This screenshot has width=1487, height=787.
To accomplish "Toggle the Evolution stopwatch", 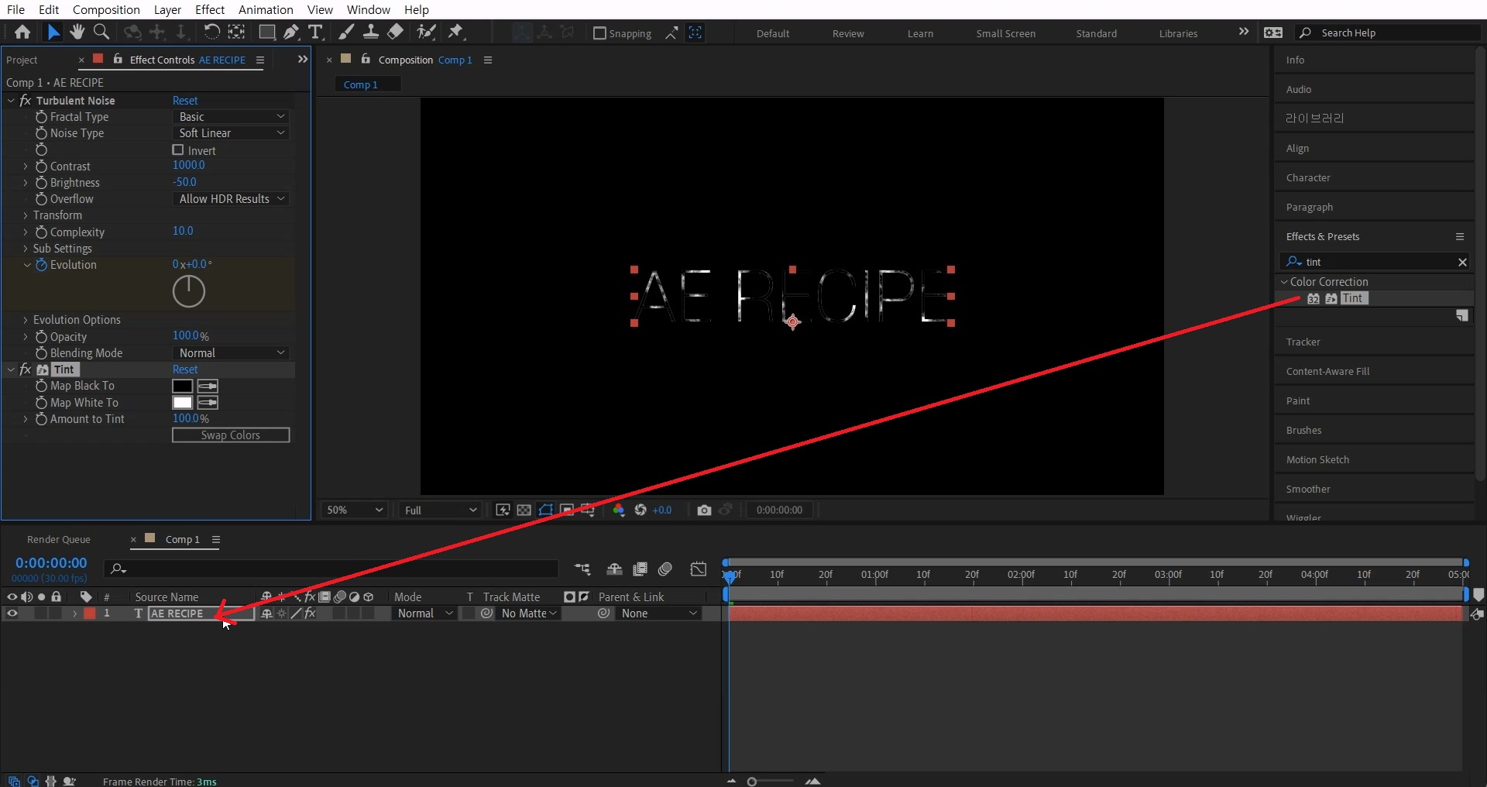I will pos(41,265).
